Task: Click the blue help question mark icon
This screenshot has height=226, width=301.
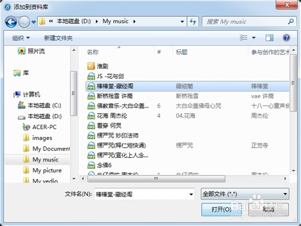Action: click(x=287, y=37)
